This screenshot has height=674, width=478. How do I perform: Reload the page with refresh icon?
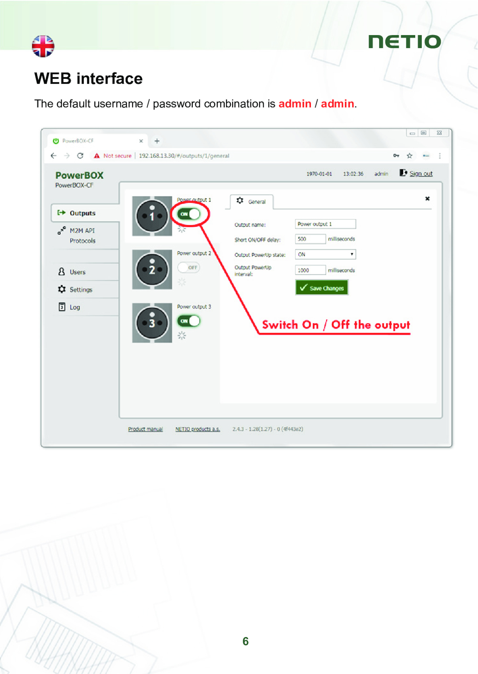coord(80,155)
